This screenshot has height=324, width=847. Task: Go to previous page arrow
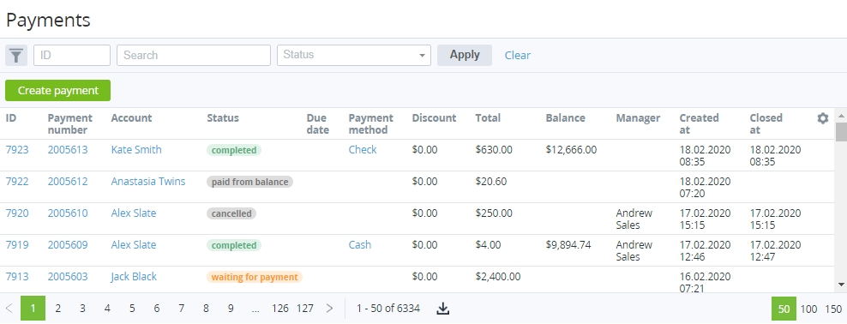(9, 309)
